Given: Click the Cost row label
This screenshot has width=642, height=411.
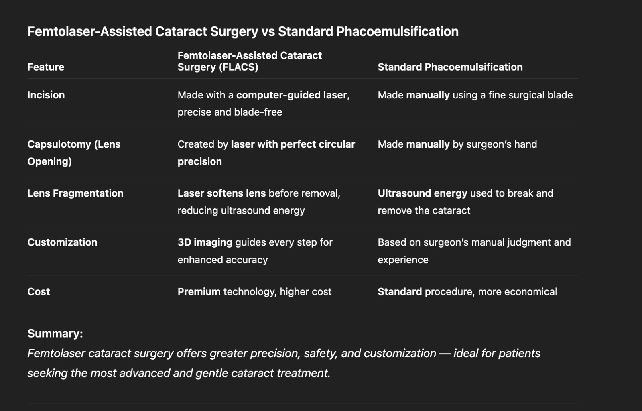Looking at the screenshot, I should click(x=39, y=291).
